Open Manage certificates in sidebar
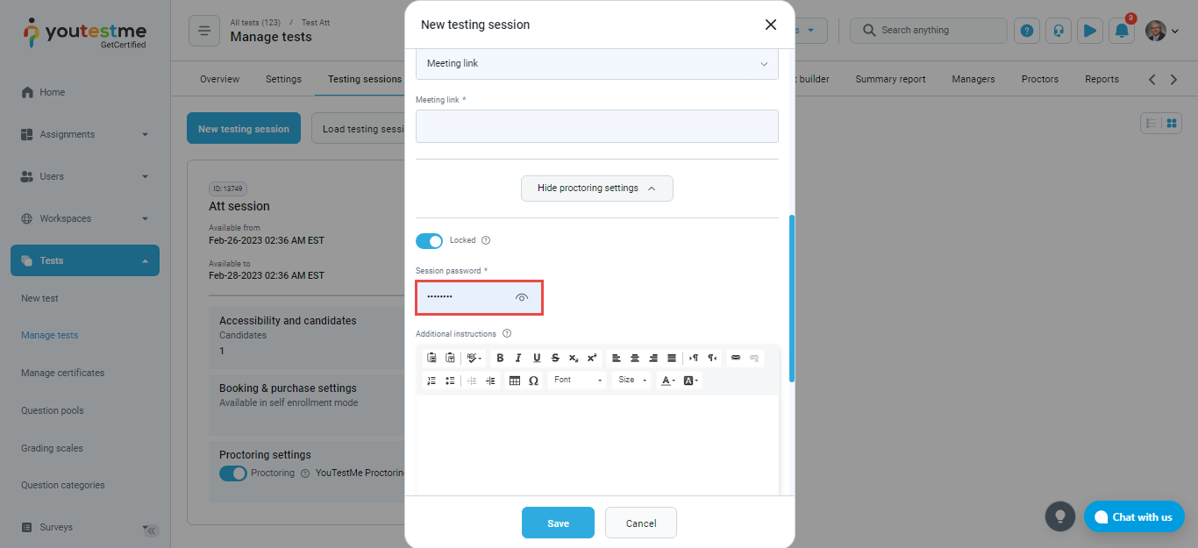 [x=62, y=373]
